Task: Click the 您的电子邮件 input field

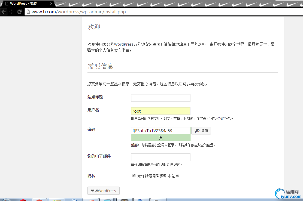Action: click(x=160, y=157)
